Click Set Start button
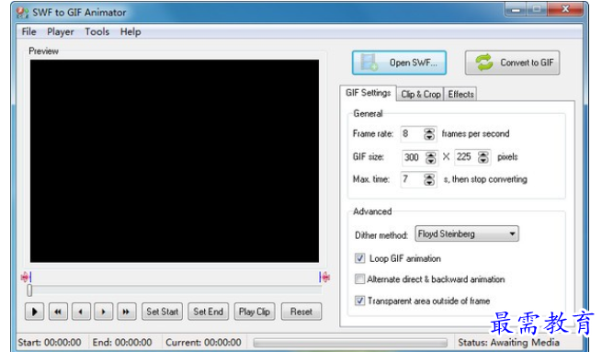 (x=162, y=312)
